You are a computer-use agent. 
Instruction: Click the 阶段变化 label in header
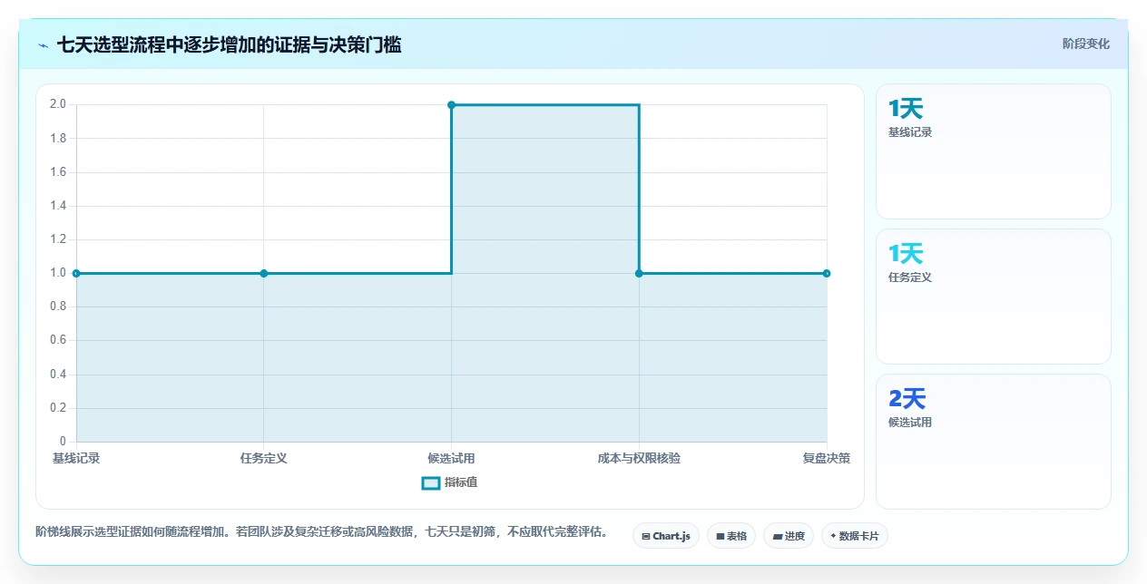[x=1086, y=44]
